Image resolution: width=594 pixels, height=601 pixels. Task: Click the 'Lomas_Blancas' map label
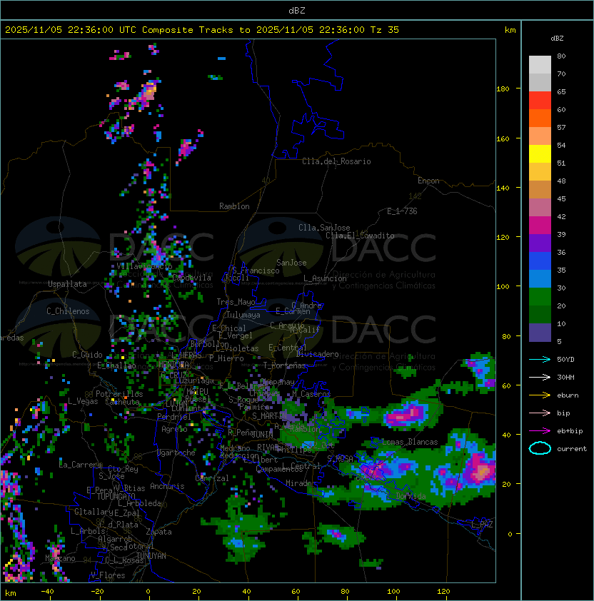click(x=410, y=443)
